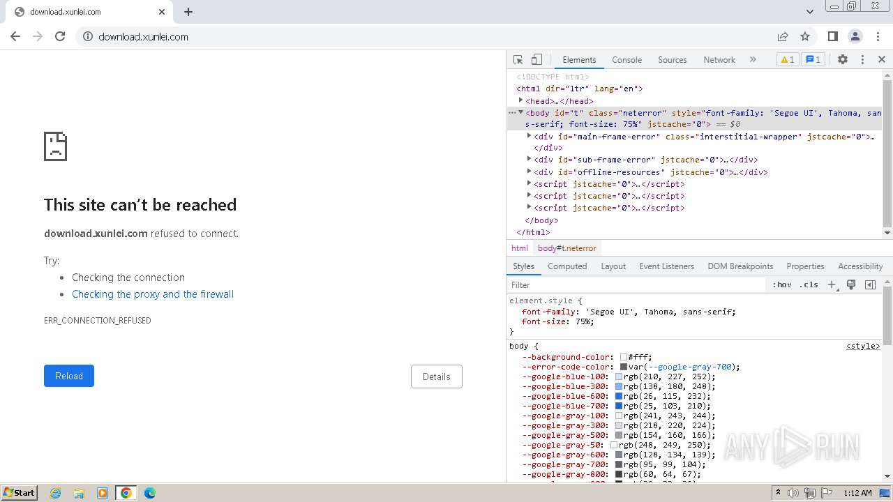Image resolution: width=893 pixels, height=502 pixels.
Task: Launch Internet Explorer from taskbar
Action: point(55,493)
